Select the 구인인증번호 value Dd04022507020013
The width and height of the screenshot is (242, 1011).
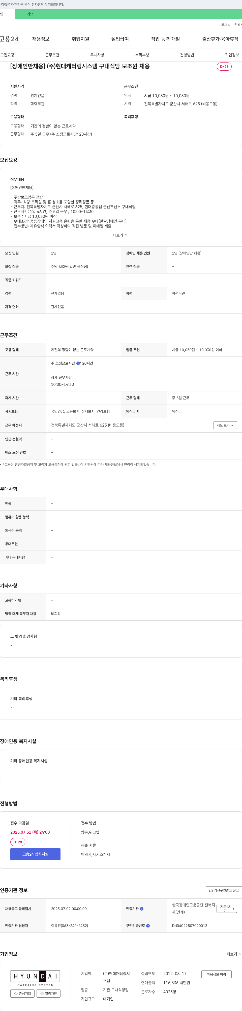190,925
